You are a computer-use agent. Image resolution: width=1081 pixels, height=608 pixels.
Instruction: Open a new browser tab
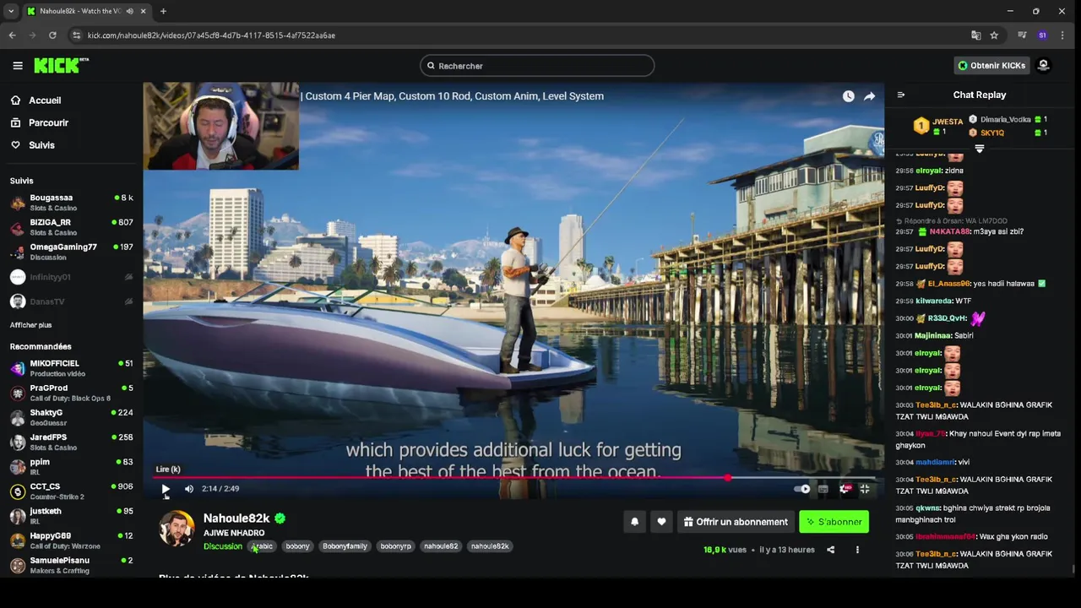[x=163, y=11]
